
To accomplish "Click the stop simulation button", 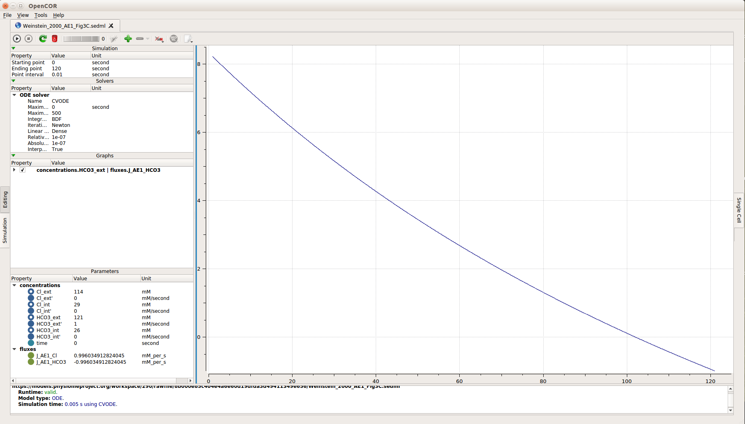I will (x=29, y=39).
